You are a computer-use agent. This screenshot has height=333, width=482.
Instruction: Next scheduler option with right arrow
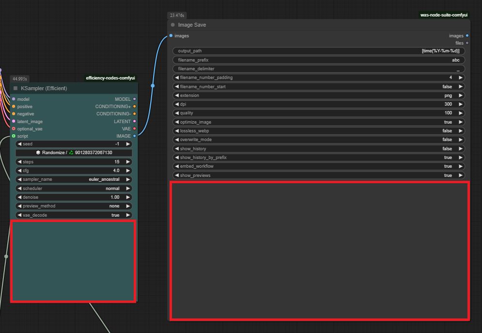tap(128, 188)
